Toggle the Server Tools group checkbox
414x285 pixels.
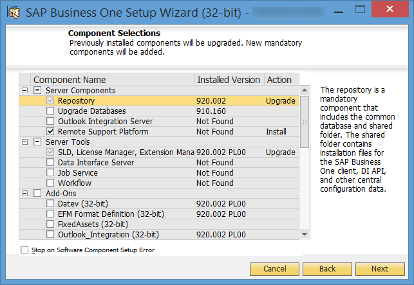(37, 142)
